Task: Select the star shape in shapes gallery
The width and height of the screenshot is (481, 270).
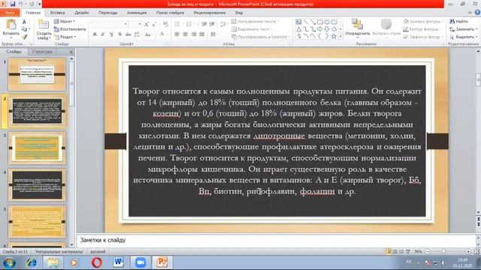Action: tap(334, 36)
